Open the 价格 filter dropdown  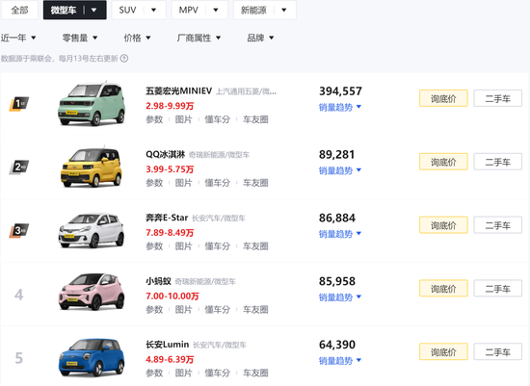[137, 38]
